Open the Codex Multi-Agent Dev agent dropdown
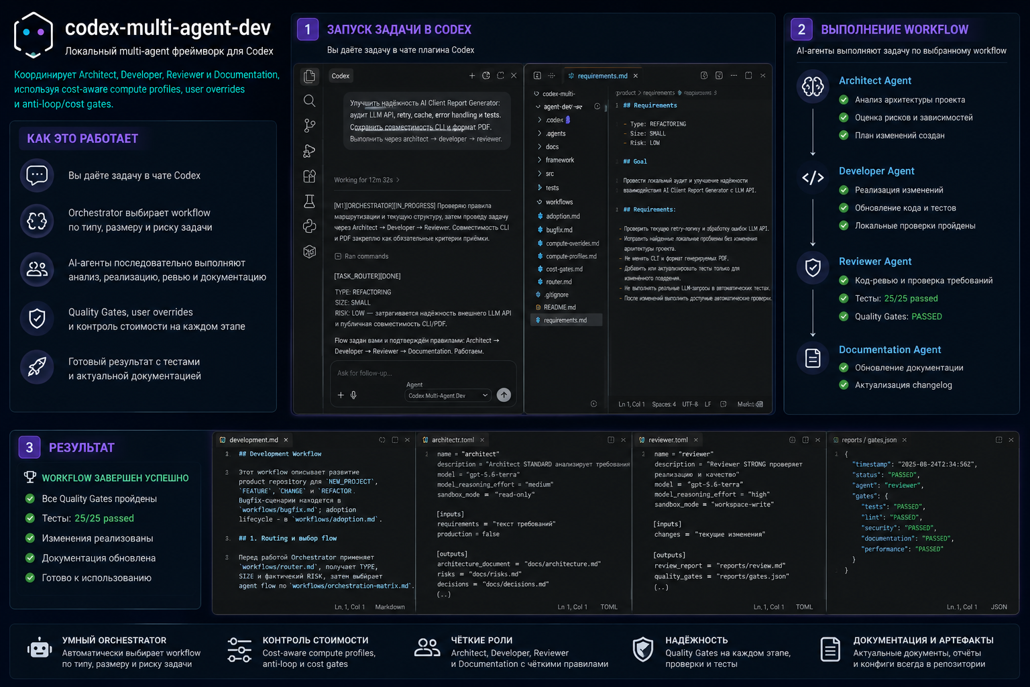 point(448,396)
